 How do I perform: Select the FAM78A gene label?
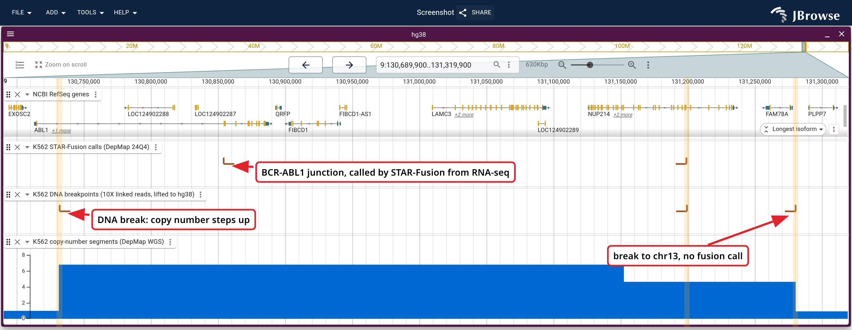click(777, 114)
